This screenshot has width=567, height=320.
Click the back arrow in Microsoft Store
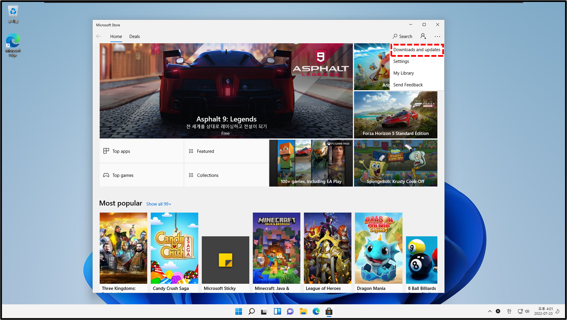tap(99, 36)
